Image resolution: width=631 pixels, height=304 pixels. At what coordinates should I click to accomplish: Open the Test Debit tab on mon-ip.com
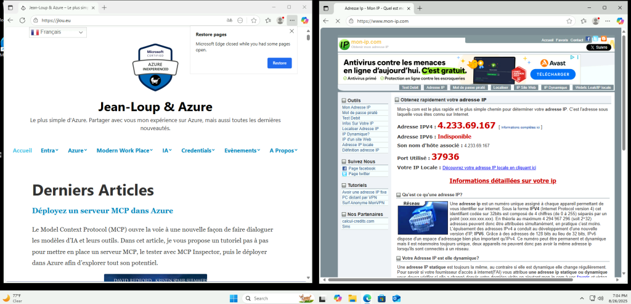tap(410, 88)
